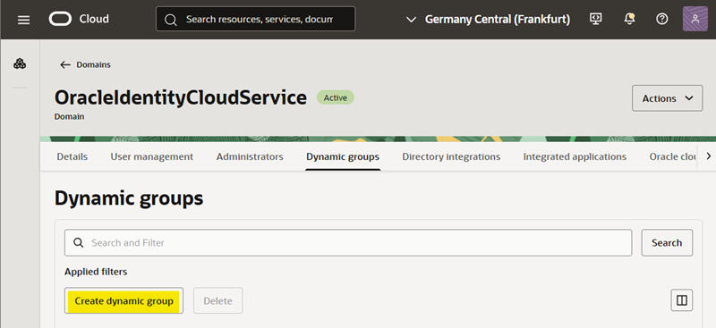Viewport: 716px width, 328px height.
Task: Switch to the Details tab
Action: pos(72,156)
